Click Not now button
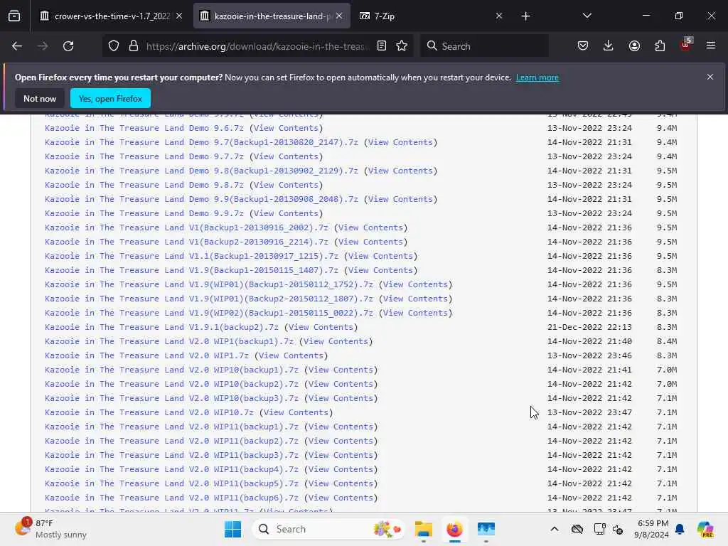Image resolution: width=728 pixels, height=546 pixels. (40, 99)
